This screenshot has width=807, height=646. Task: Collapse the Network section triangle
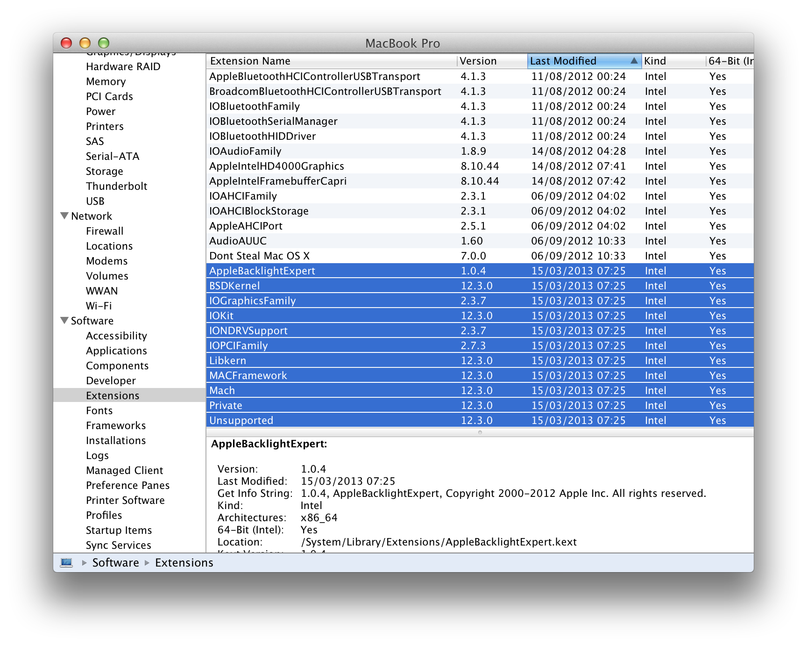click(64, 215)
